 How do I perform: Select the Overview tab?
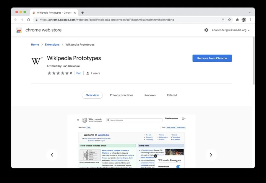click(x=92, y=95)
